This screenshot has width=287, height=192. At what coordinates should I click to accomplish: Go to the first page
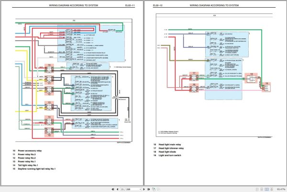pyautogui.click(x=113, y=189)
